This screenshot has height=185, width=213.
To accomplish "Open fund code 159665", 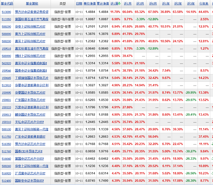I will [x=6, y=78].
